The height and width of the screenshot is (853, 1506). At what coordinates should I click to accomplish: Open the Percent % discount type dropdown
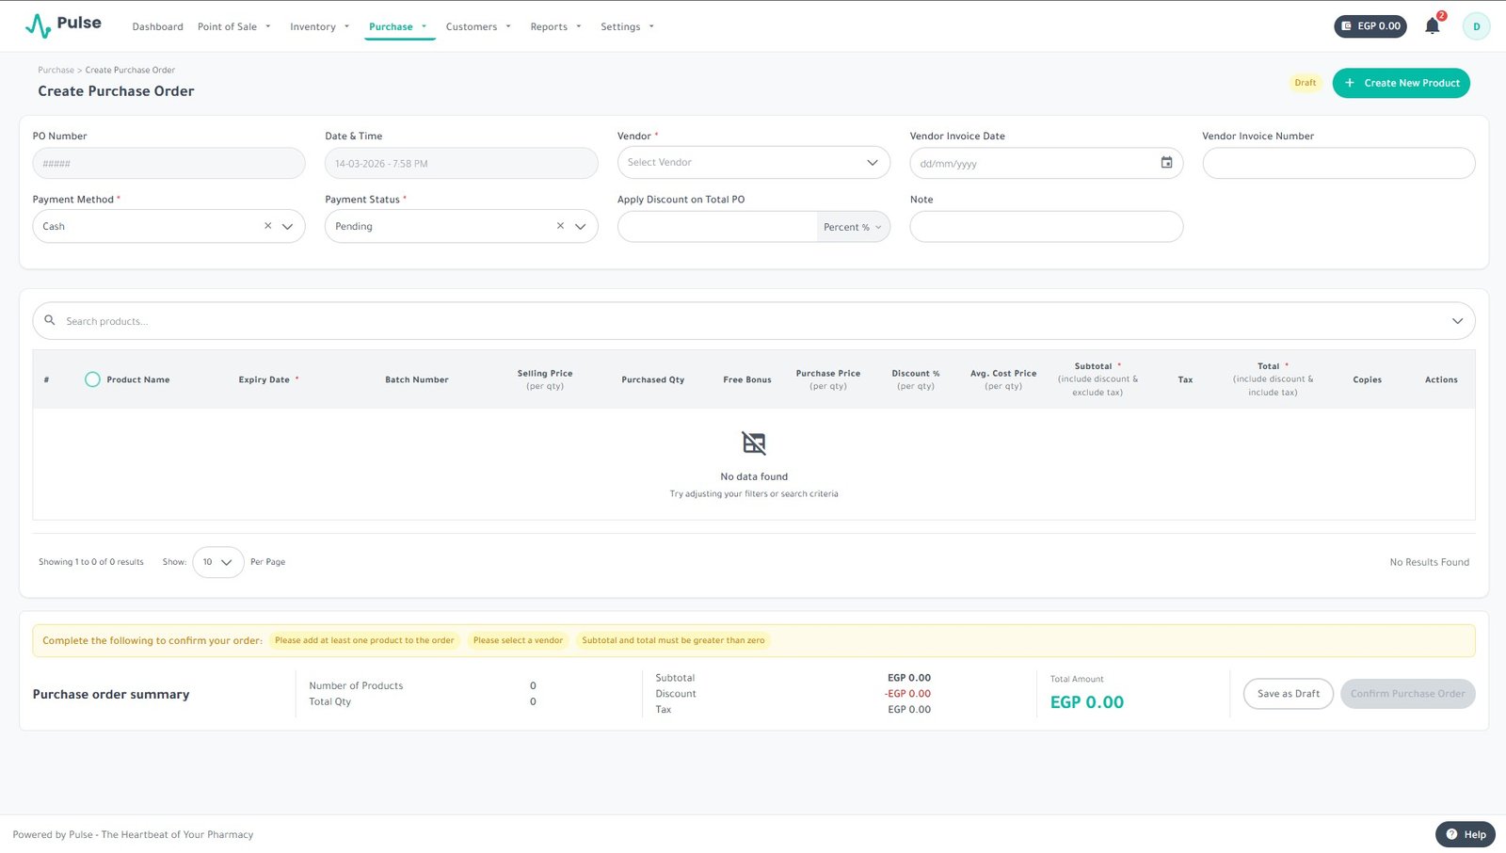(x=852, y=227)
